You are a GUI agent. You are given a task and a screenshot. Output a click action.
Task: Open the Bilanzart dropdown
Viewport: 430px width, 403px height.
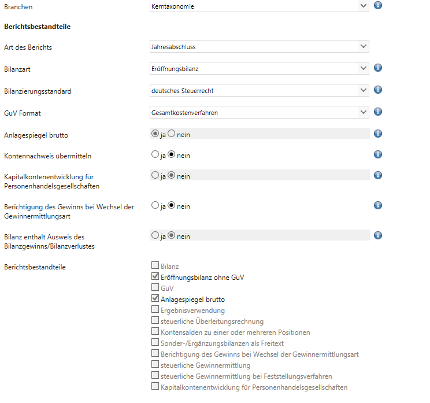point(259,69)
